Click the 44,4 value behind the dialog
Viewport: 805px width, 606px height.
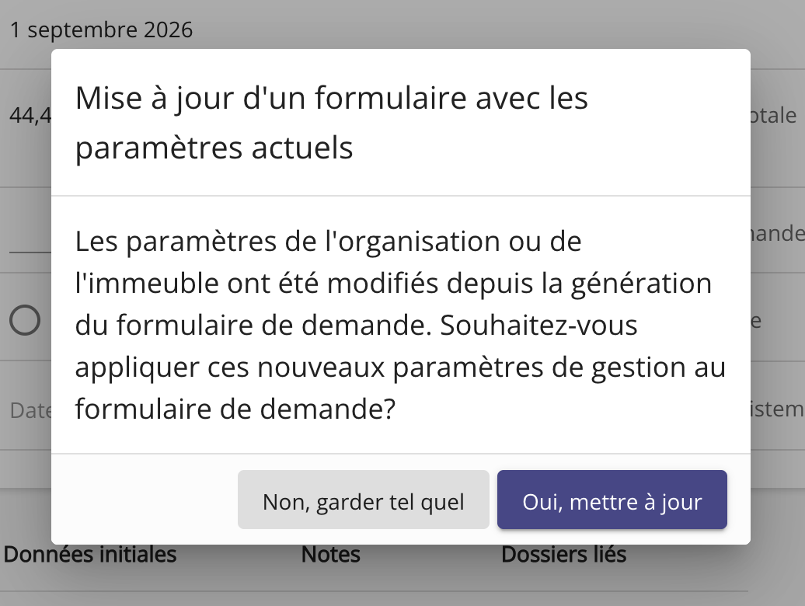[30, 117]
